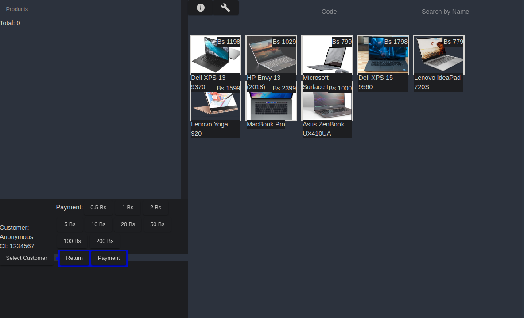
Task: Click the Search by Name field
Action: (x=471, y=12)
